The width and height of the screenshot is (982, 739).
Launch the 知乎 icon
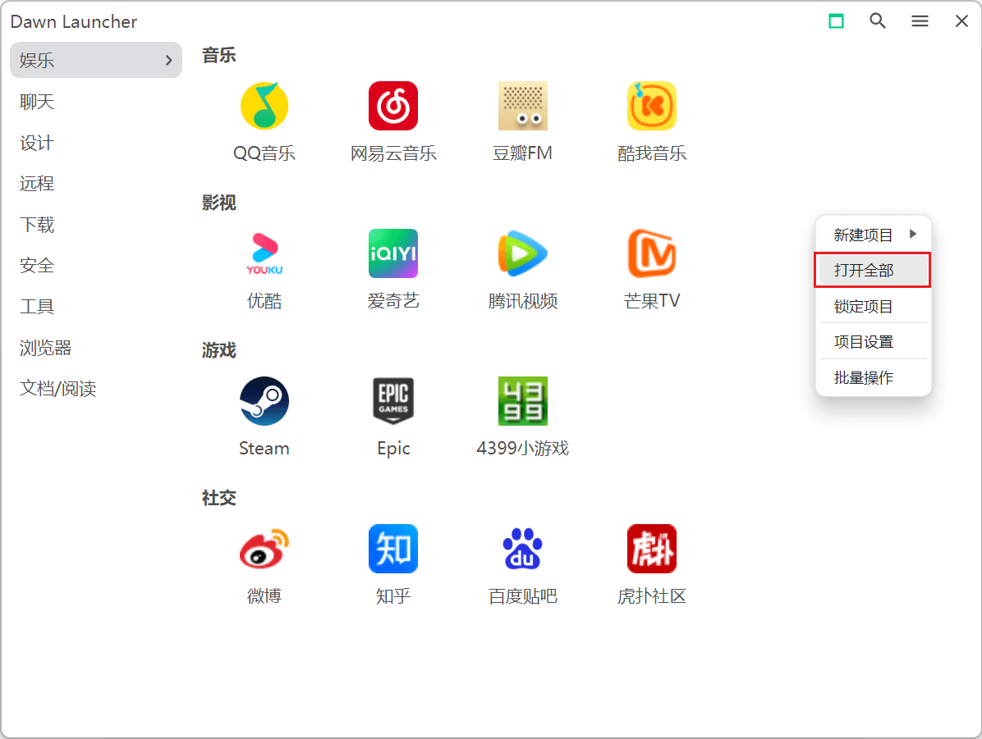(x=393, y=549)
